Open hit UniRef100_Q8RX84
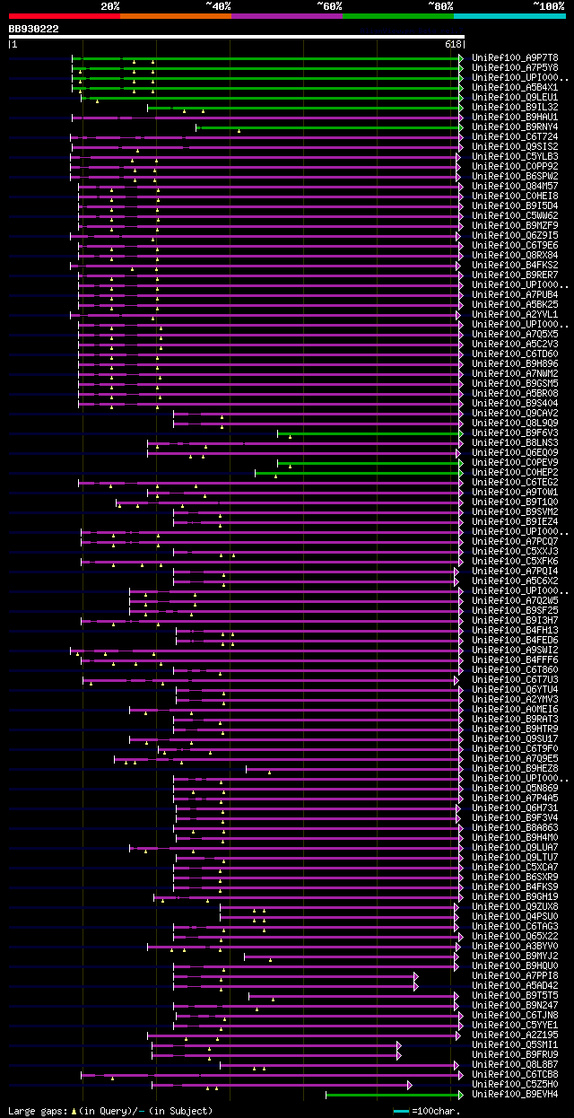The image size is (574, 1118). (x=515, y=256)
